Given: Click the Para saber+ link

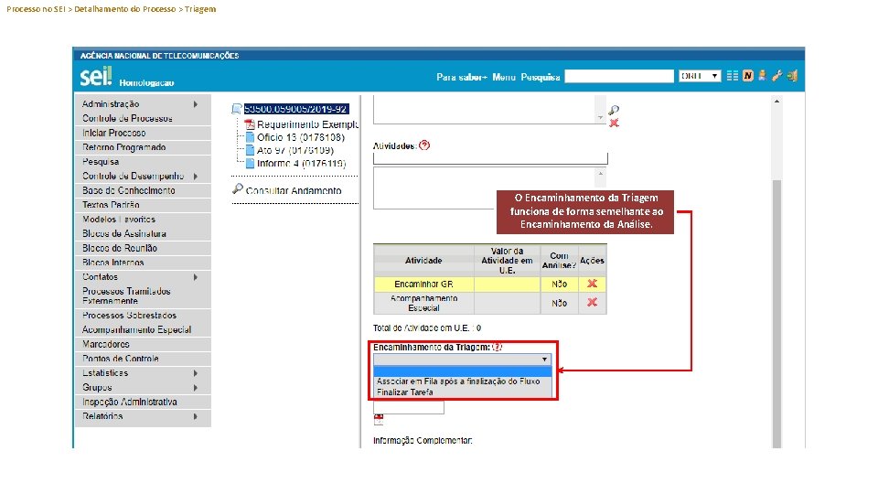Looking at the screenshot, I should pos(462,77).
